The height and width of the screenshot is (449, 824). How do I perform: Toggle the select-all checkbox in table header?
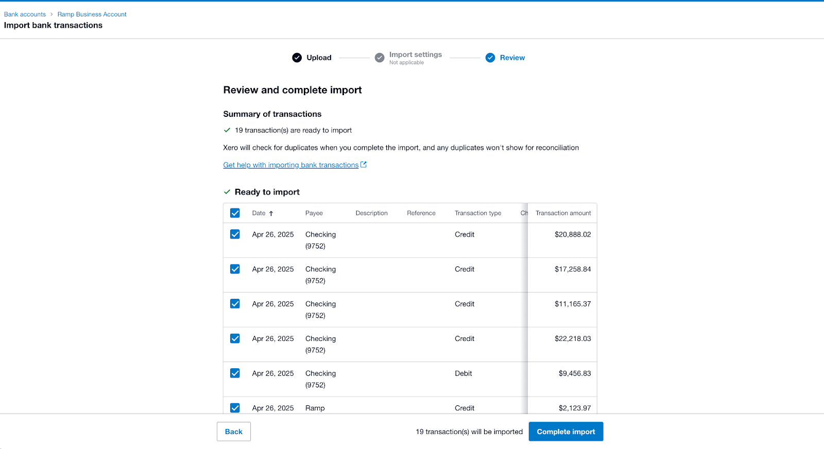[x=235, y=213]
